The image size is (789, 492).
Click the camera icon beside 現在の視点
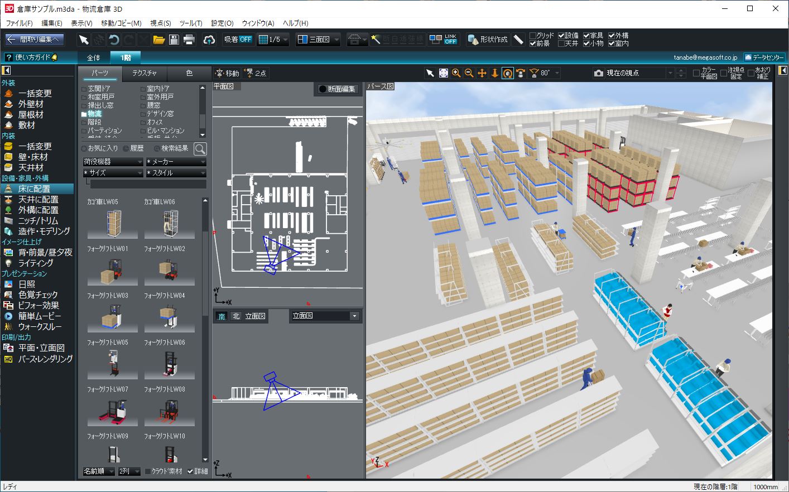click(x=599, y=73)
